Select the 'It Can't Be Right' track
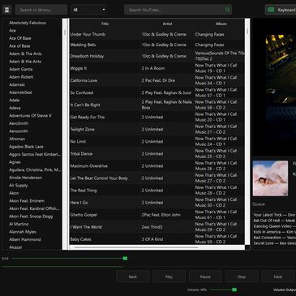 (157, 105)
